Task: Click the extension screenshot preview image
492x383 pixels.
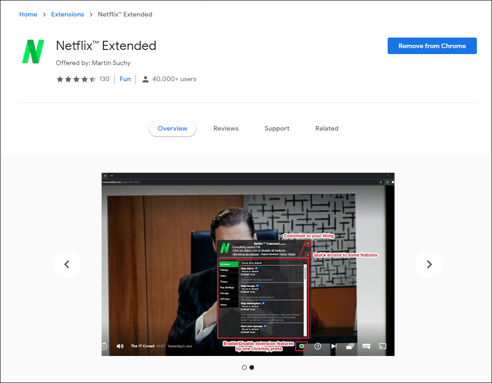Action: pyautogui.click(x=248, y=264)
